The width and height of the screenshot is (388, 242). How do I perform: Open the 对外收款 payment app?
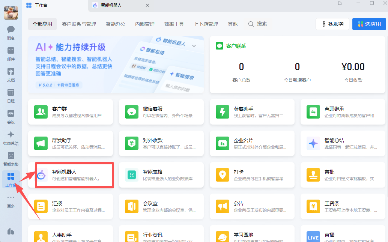pos(161,143)
